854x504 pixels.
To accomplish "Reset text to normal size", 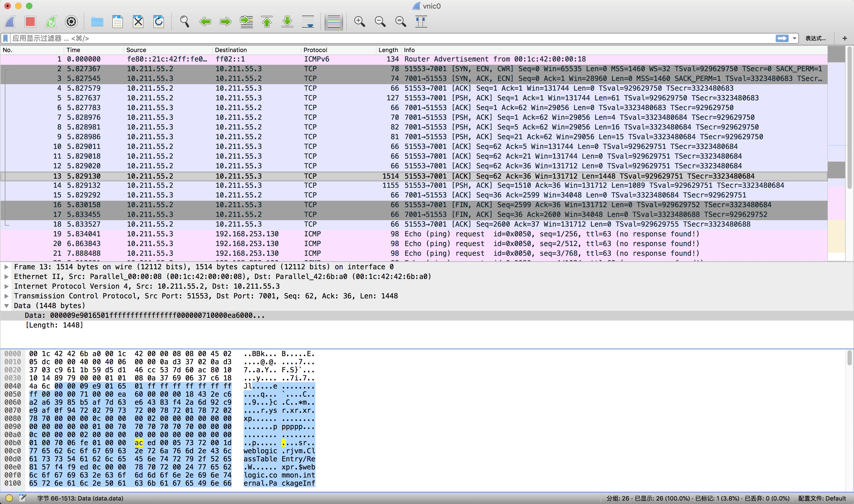I will [x=401, y=22].
